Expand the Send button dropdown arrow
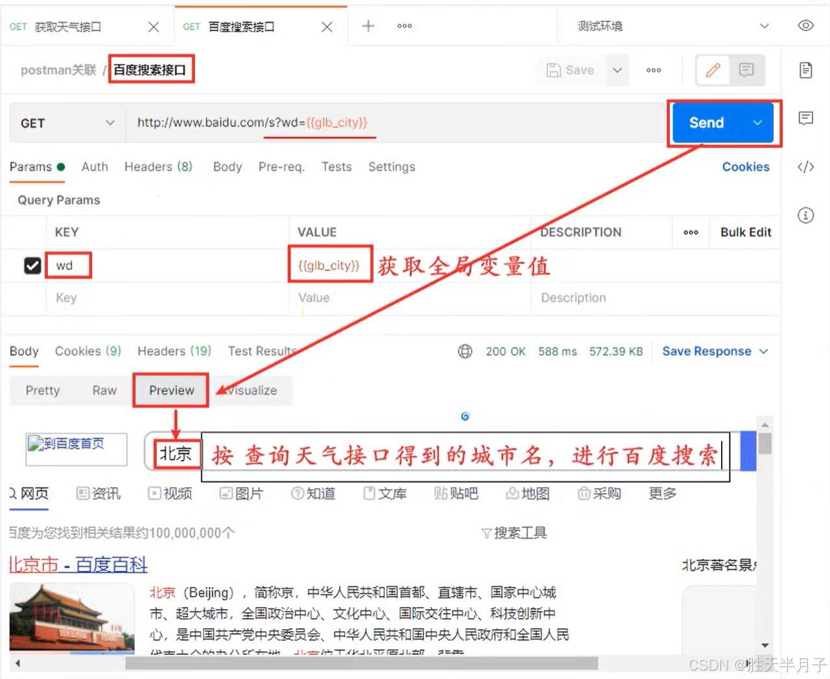The width and height of the screenshot is (830, 679). point(757,123)
